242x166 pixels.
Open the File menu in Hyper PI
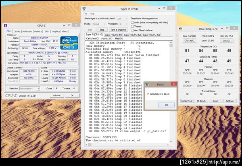pos(85,14)
